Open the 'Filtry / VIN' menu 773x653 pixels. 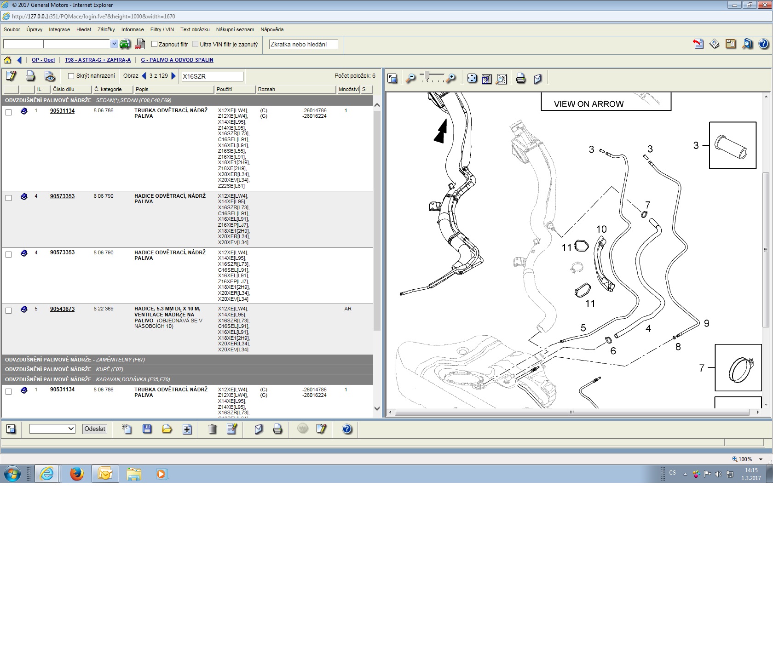(162, 29)
